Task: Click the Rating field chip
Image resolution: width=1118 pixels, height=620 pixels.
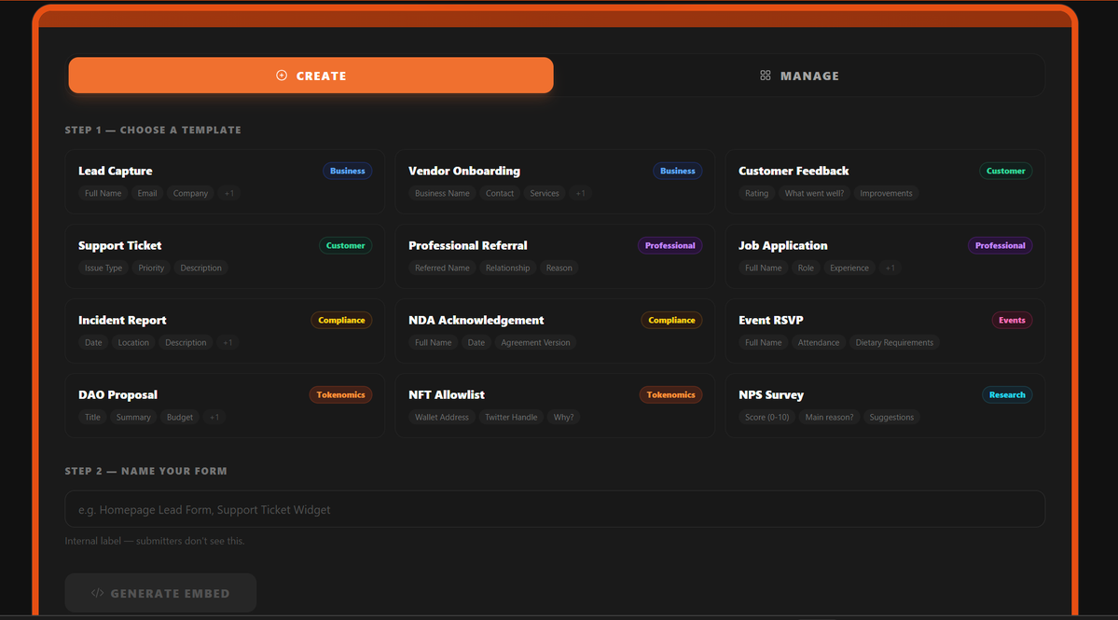Action: [756, 193]
